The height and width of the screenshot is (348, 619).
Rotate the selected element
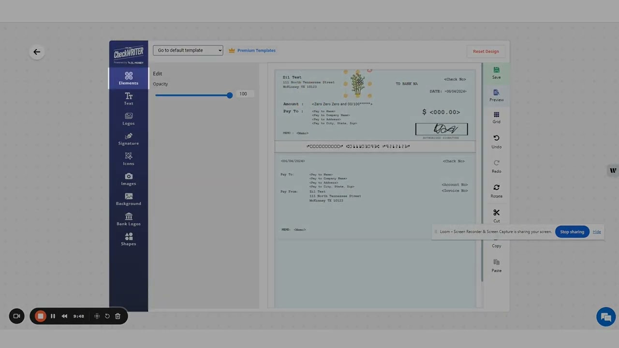click(496, 191)
